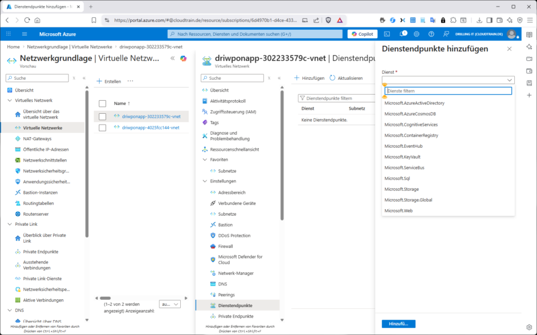Click Aktualisieren to refresh endpoints

point(346,78)
